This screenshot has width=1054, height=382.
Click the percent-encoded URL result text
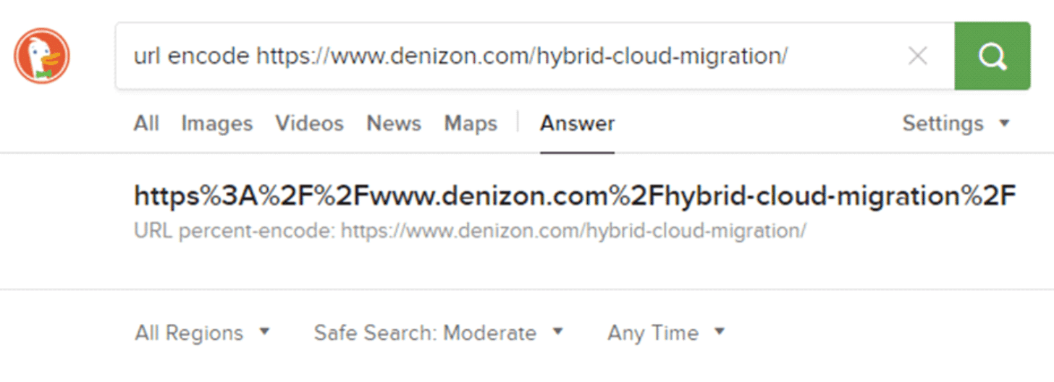point(576,196)
